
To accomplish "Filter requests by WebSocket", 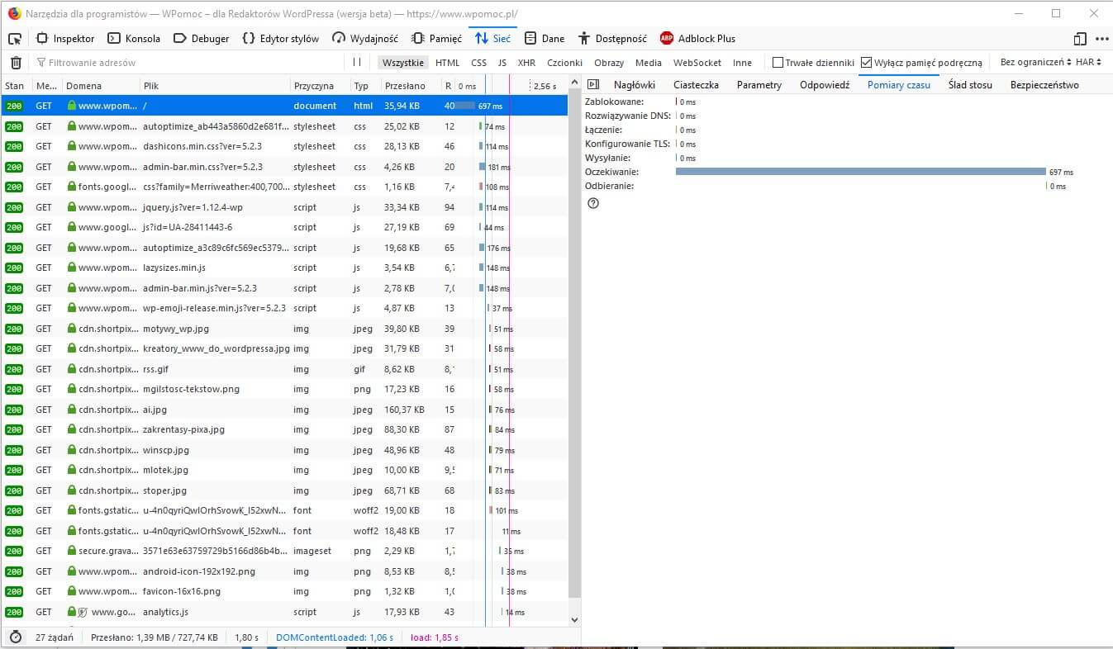I will [697, 63].
